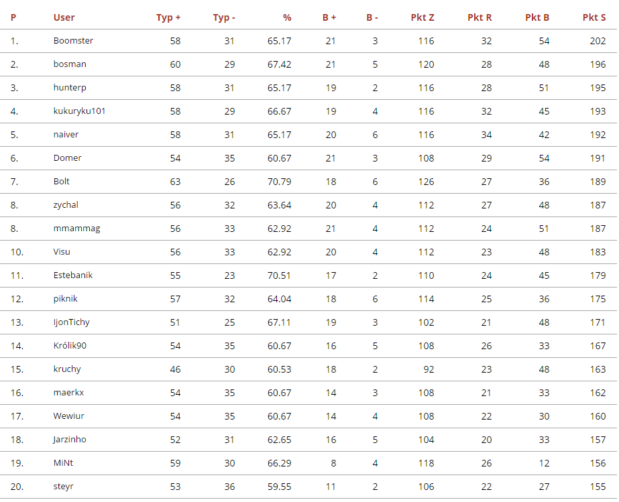Click the % percentage column header
This screenshot has height=502, width=619.
click(287, 17)
